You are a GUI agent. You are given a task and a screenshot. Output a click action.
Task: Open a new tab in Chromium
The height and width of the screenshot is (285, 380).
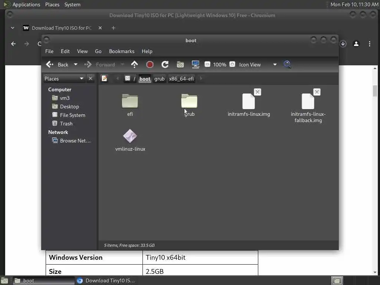pos(114,28)
